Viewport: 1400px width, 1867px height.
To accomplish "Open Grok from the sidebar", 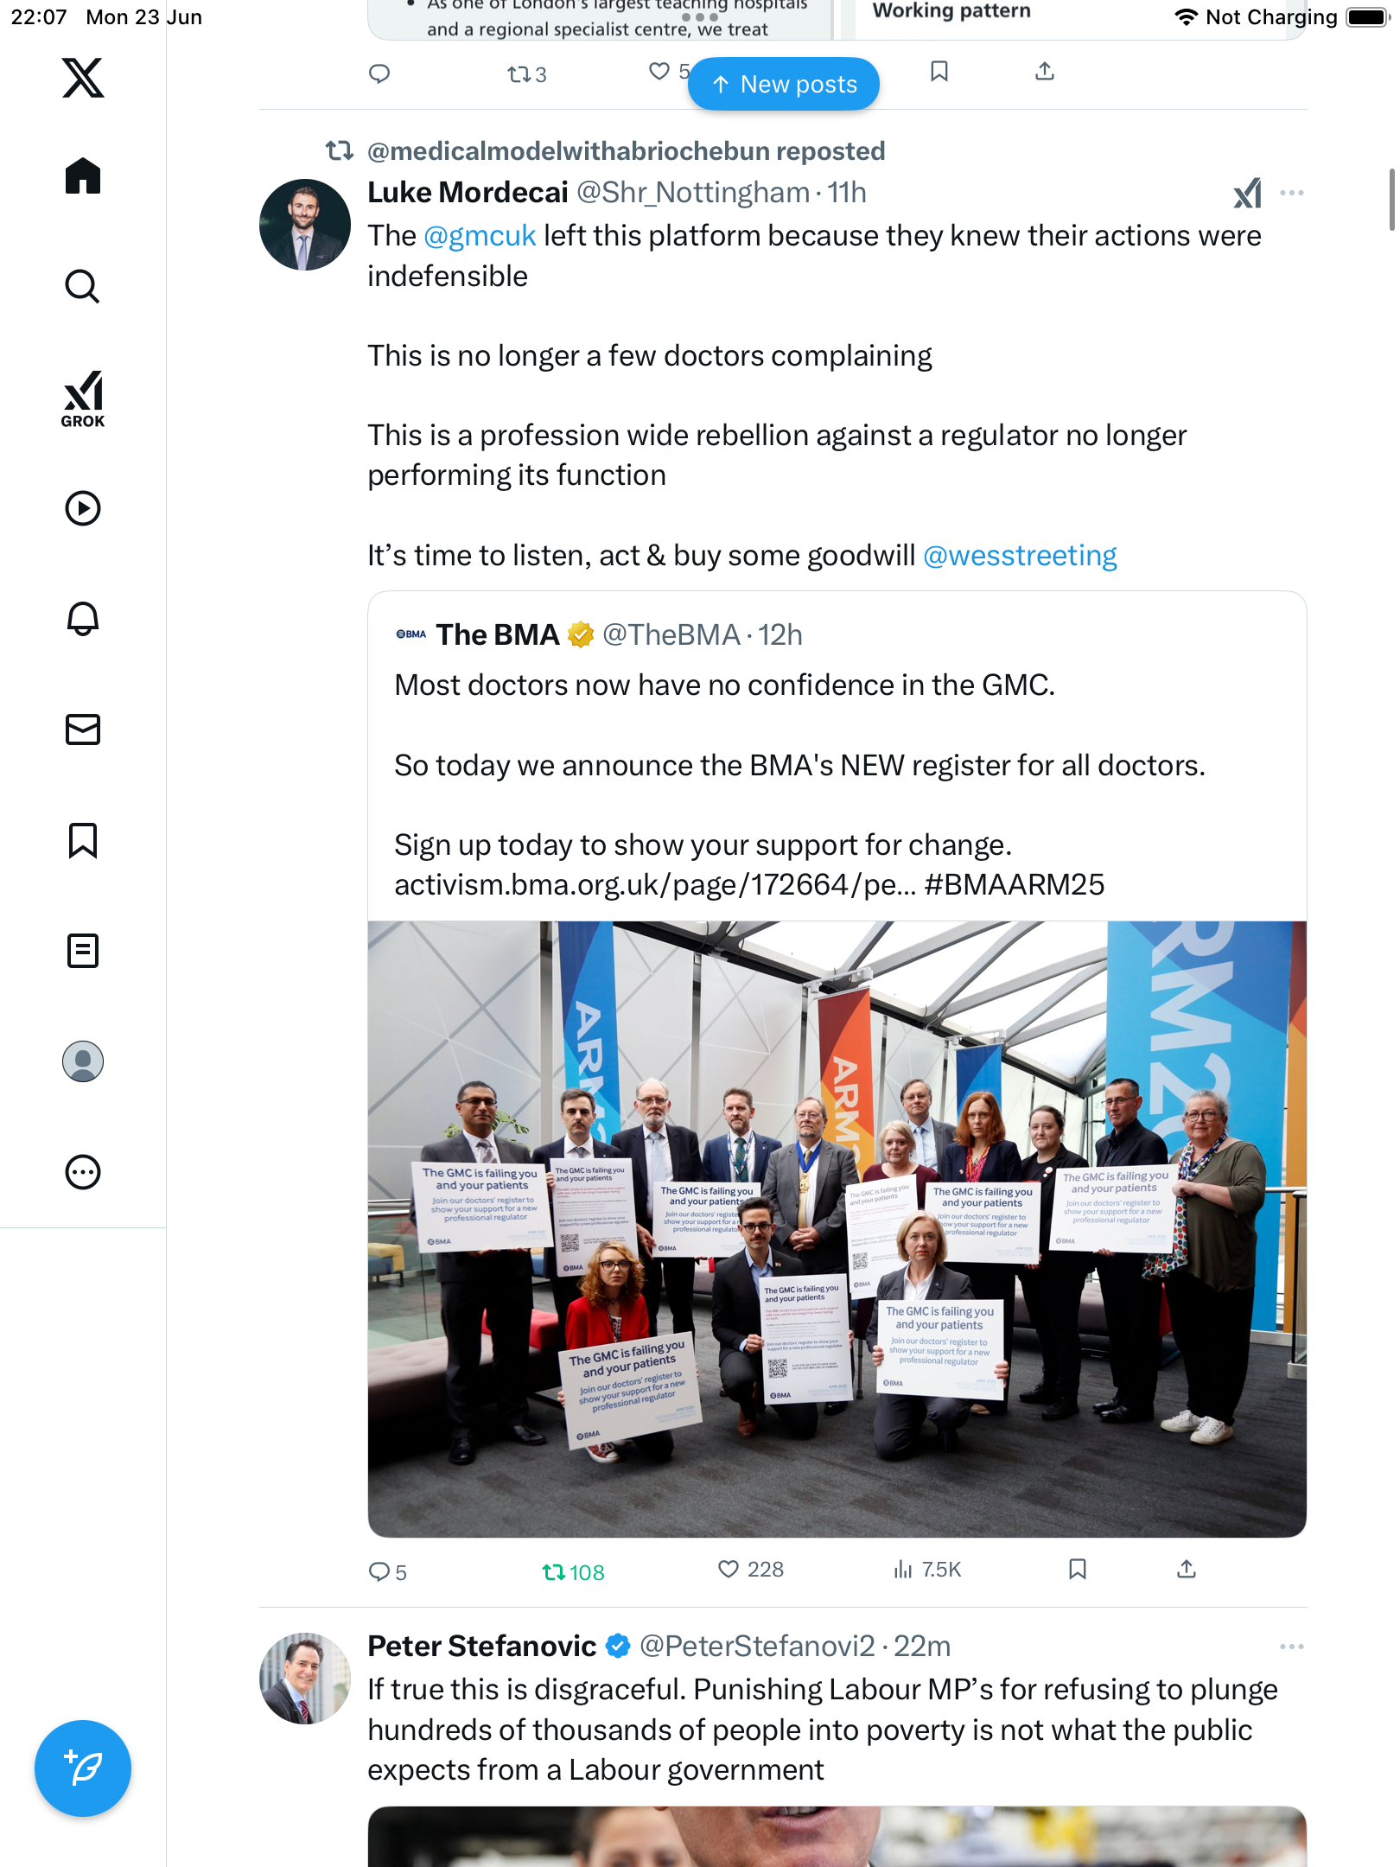I will [83, 399].
